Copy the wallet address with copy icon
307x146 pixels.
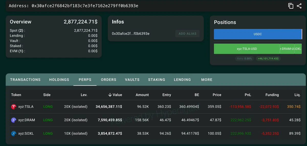coord(291,6)
